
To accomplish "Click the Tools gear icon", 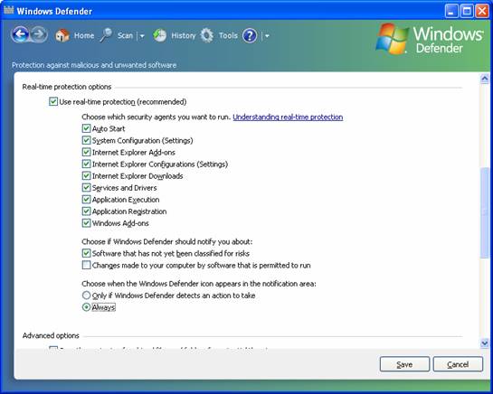I will click(207, 35).
